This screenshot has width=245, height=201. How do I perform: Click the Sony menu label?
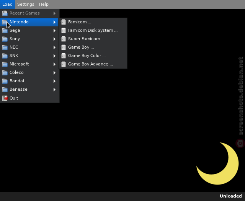pos(15,39)
